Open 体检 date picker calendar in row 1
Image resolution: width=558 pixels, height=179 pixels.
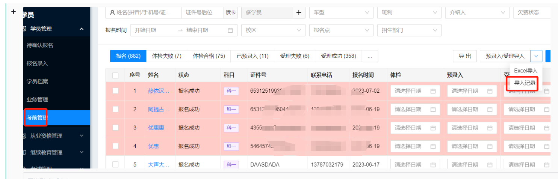pyautogui.click(x=433, y=91)
